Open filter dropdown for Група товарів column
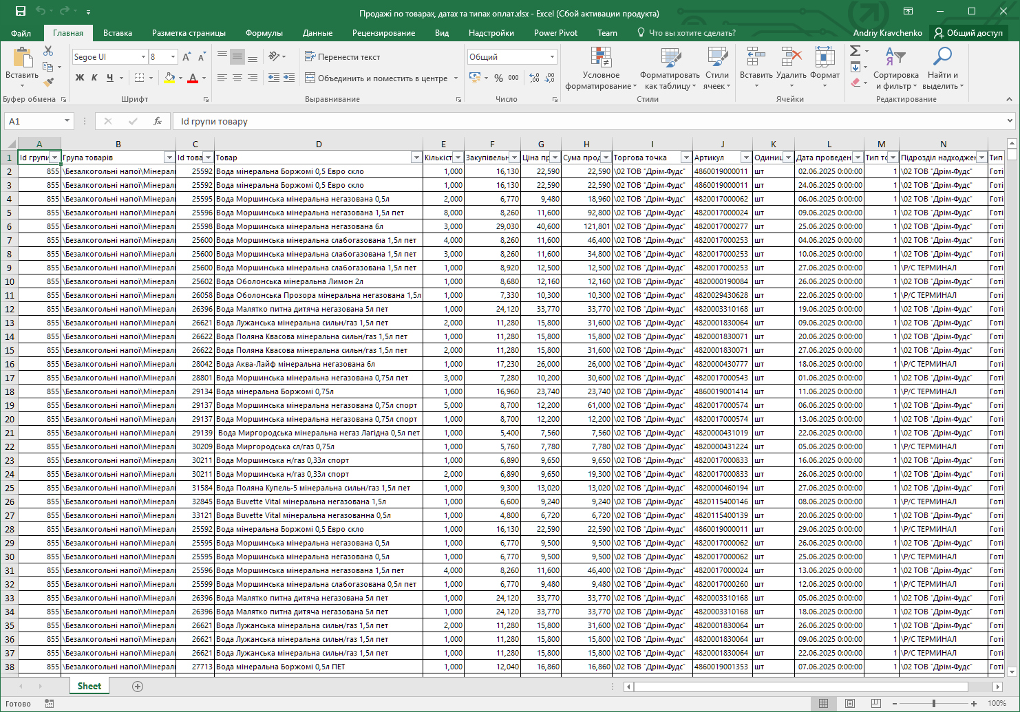 [x=169, y=158]
